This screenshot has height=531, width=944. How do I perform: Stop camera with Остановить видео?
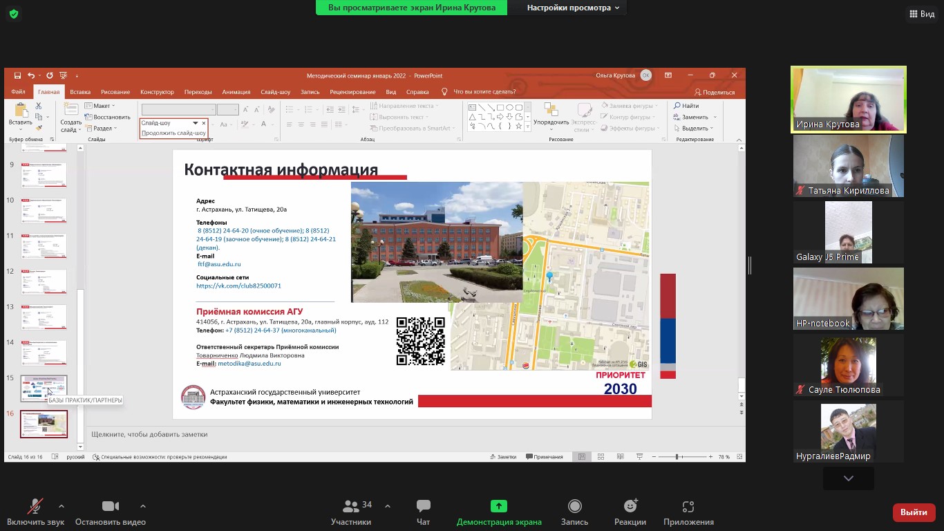pos(110,507)
